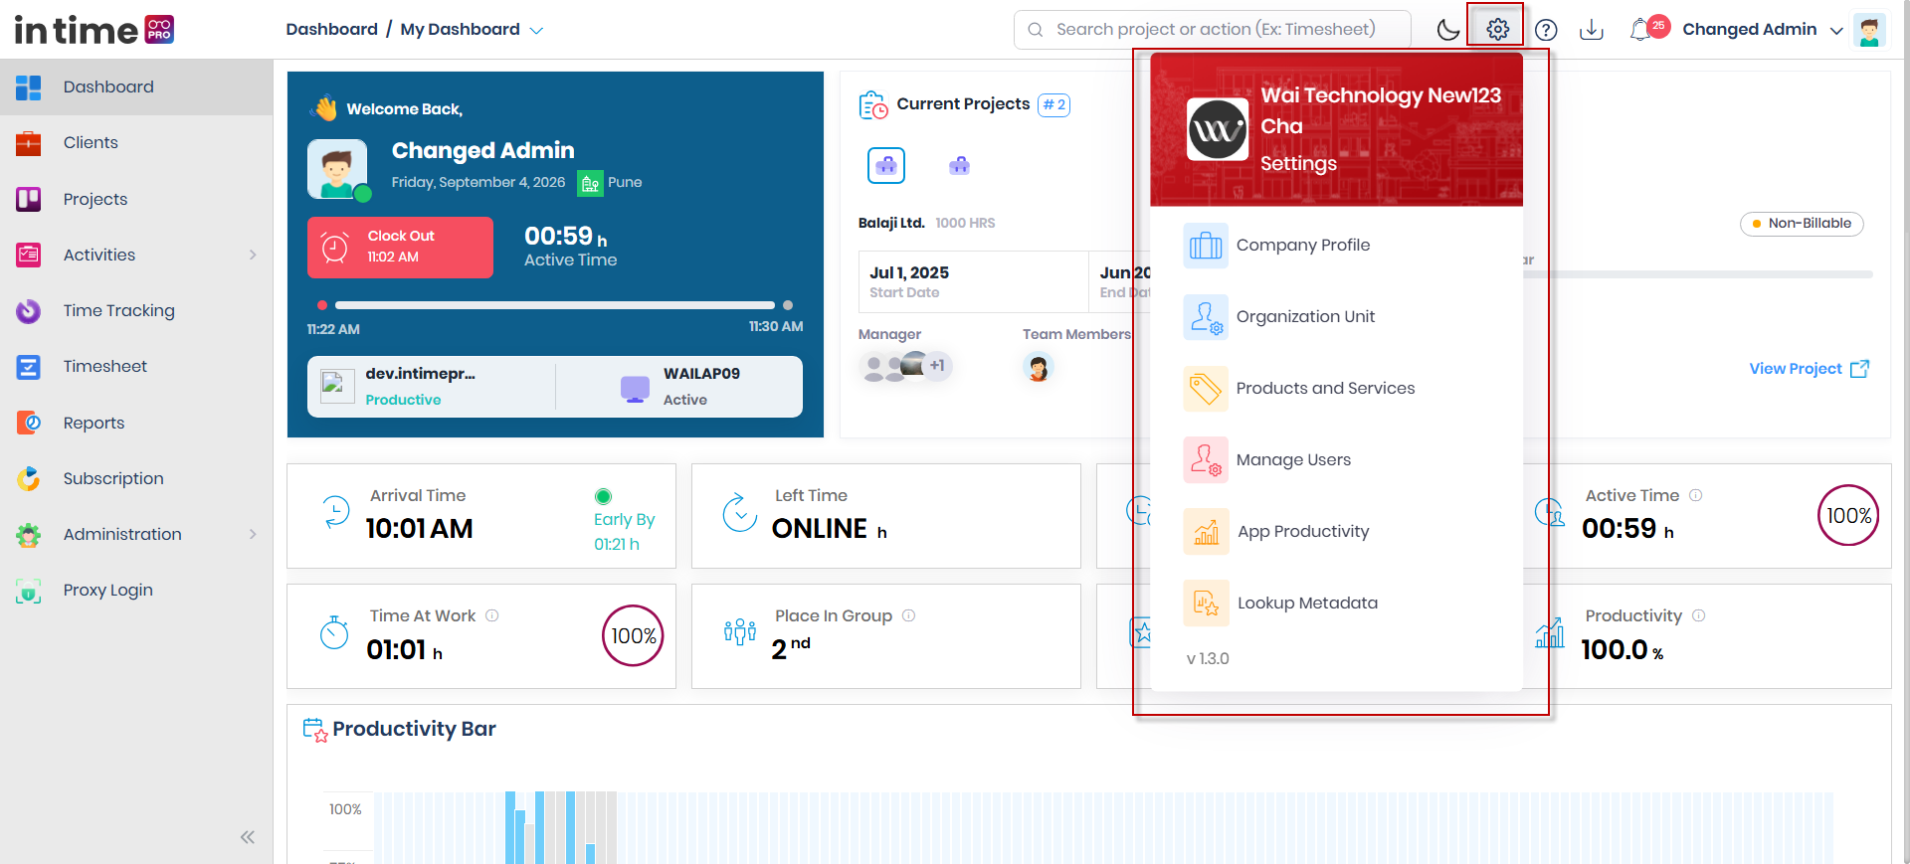Go to Clients in the sidebar
1910x864 pixels.
[136, 143]
